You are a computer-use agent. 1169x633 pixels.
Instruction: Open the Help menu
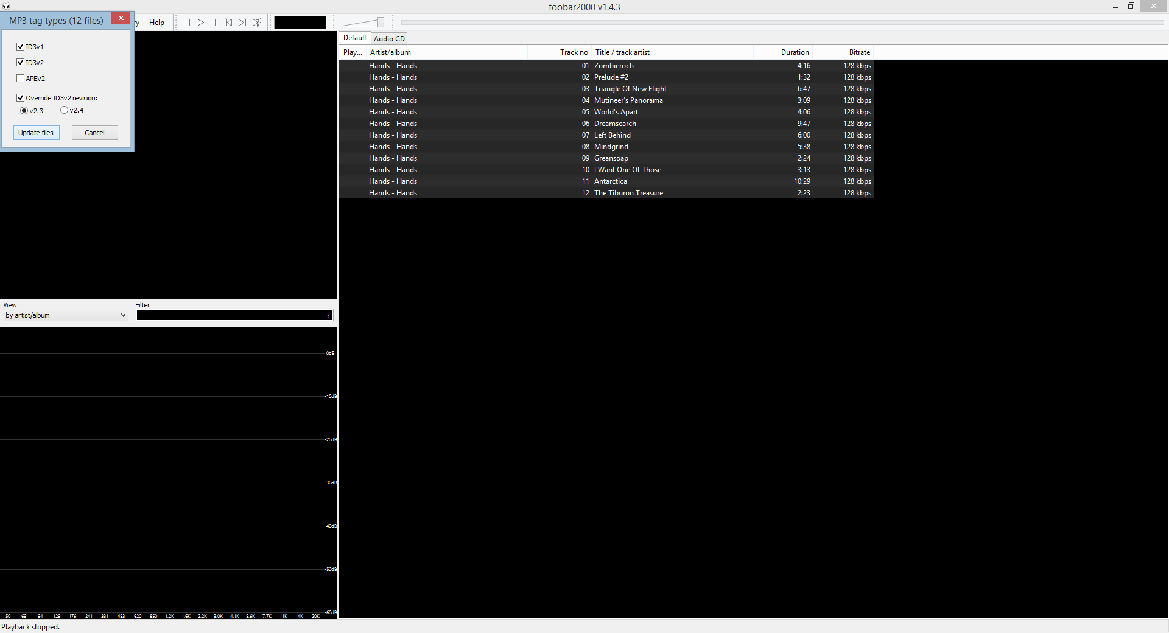coord(156,23)
